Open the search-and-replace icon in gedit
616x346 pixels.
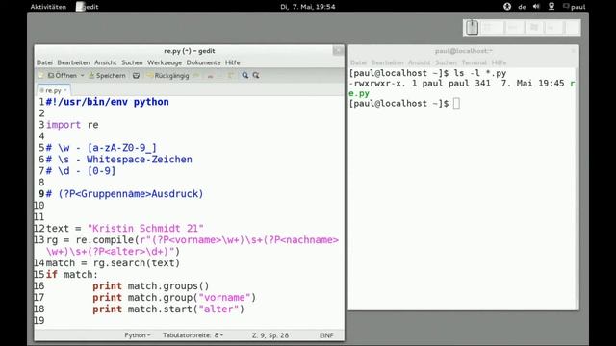click(x=256, y=75)
